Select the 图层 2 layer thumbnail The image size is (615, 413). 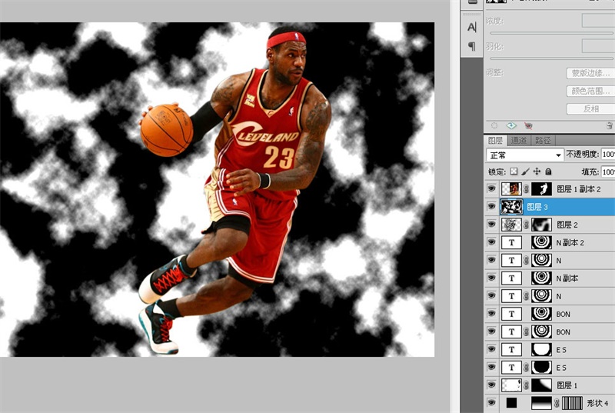510,225
